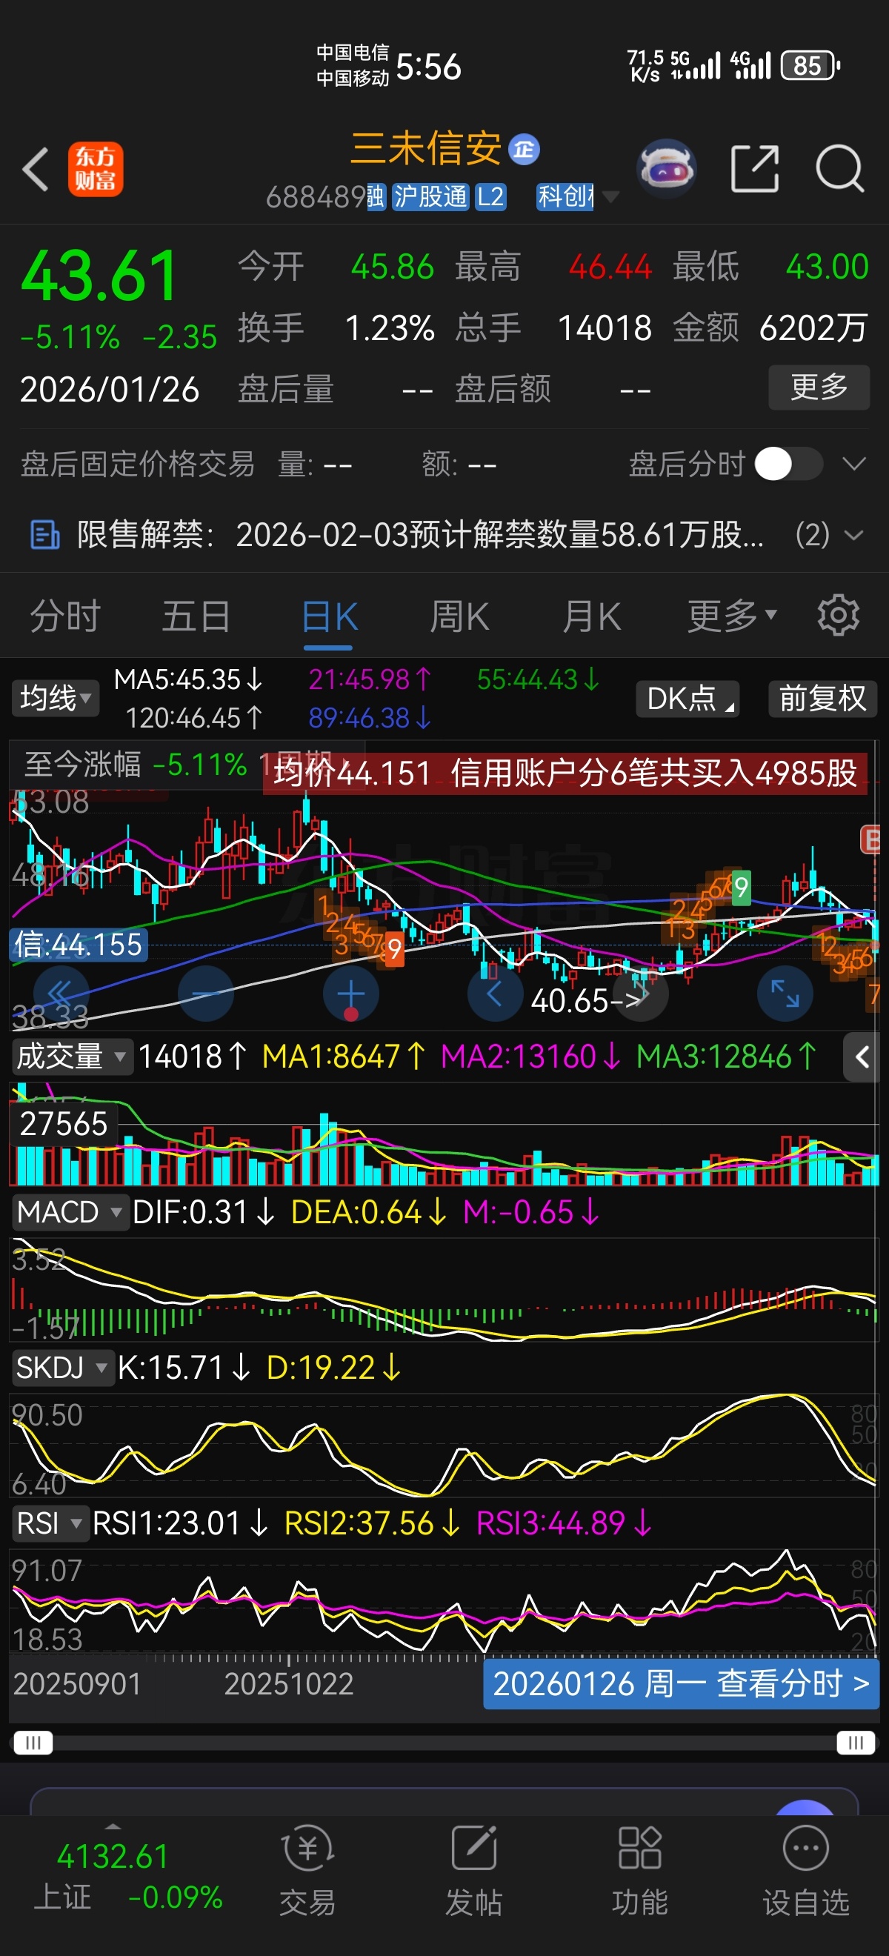Tap 至今涨幅 -5.11% label

tap(135, 765)
